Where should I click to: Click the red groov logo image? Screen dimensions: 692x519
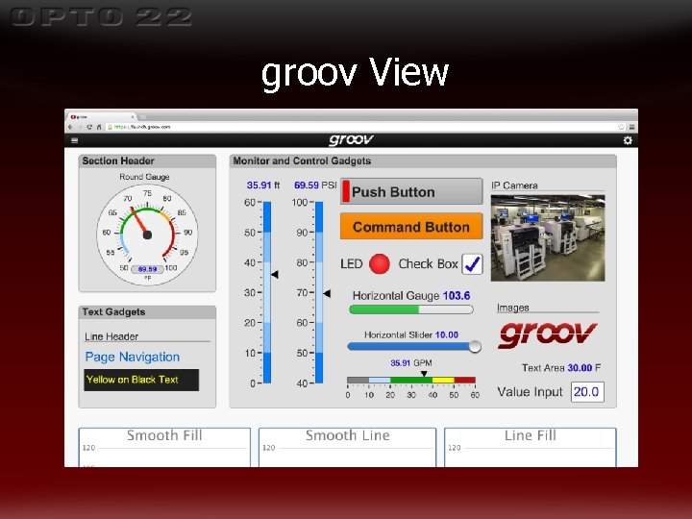click(547, 335)
